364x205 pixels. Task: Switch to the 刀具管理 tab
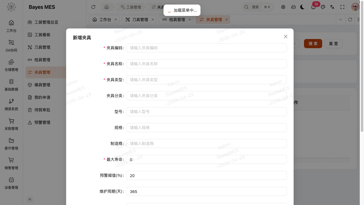click(139, 20)
